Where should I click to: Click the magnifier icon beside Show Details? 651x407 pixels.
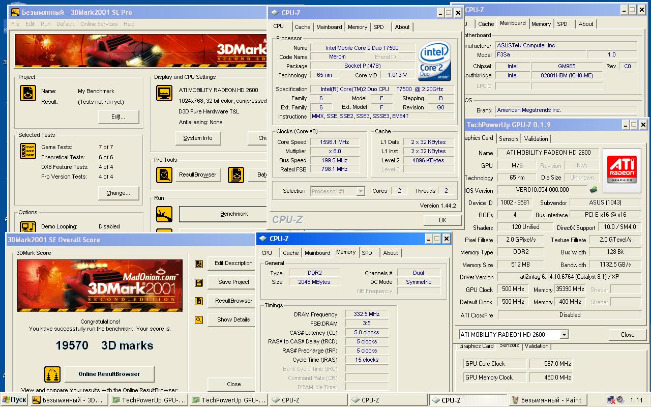tap(199, 320)
